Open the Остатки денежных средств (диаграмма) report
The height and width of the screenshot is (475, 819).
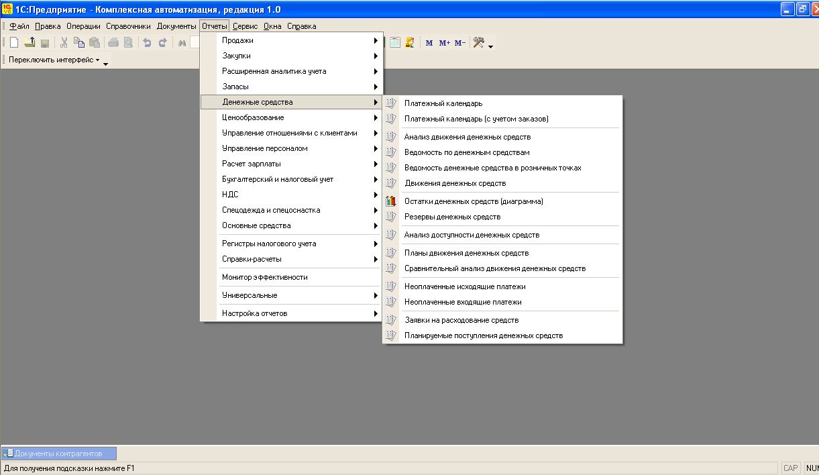pos(474,201)
